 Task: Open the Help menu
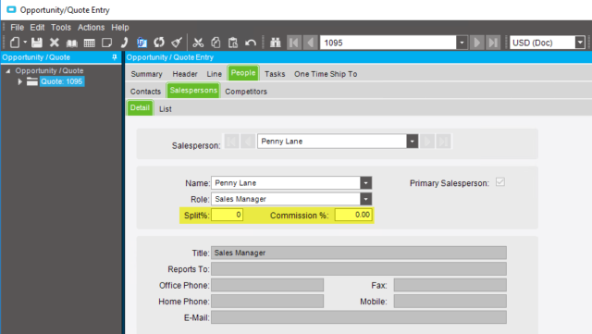pos(120,28)
